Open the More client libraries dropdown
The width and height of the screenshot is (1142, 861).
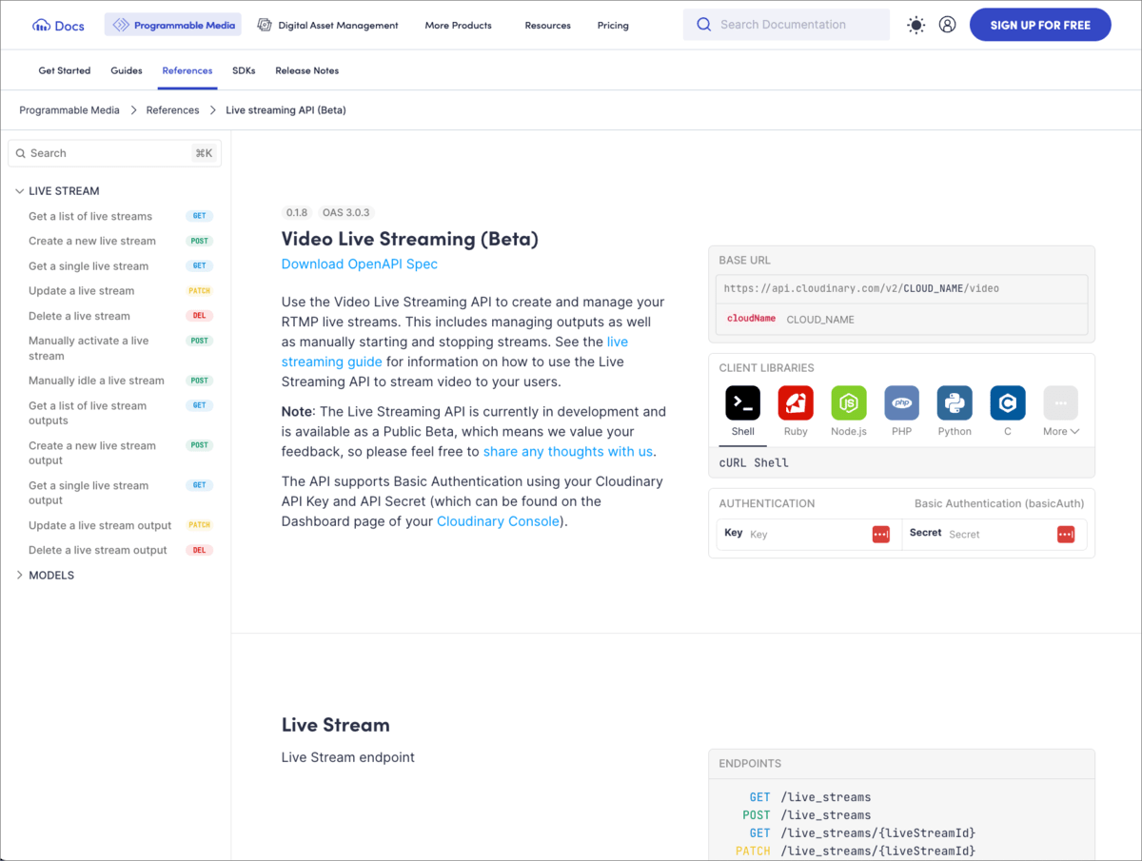(1061, 411)
